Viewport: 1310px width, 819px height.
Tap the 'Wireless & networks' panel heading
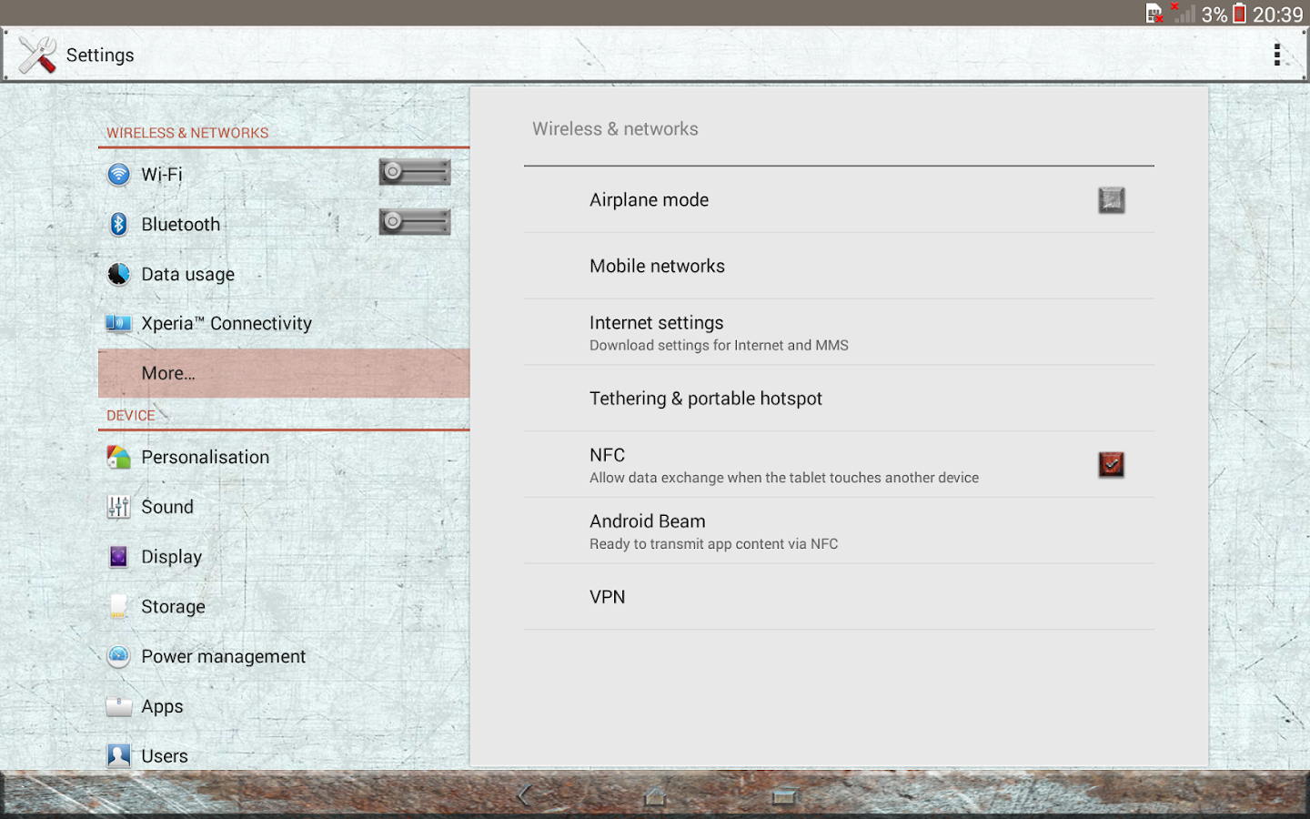pos(616,129)
